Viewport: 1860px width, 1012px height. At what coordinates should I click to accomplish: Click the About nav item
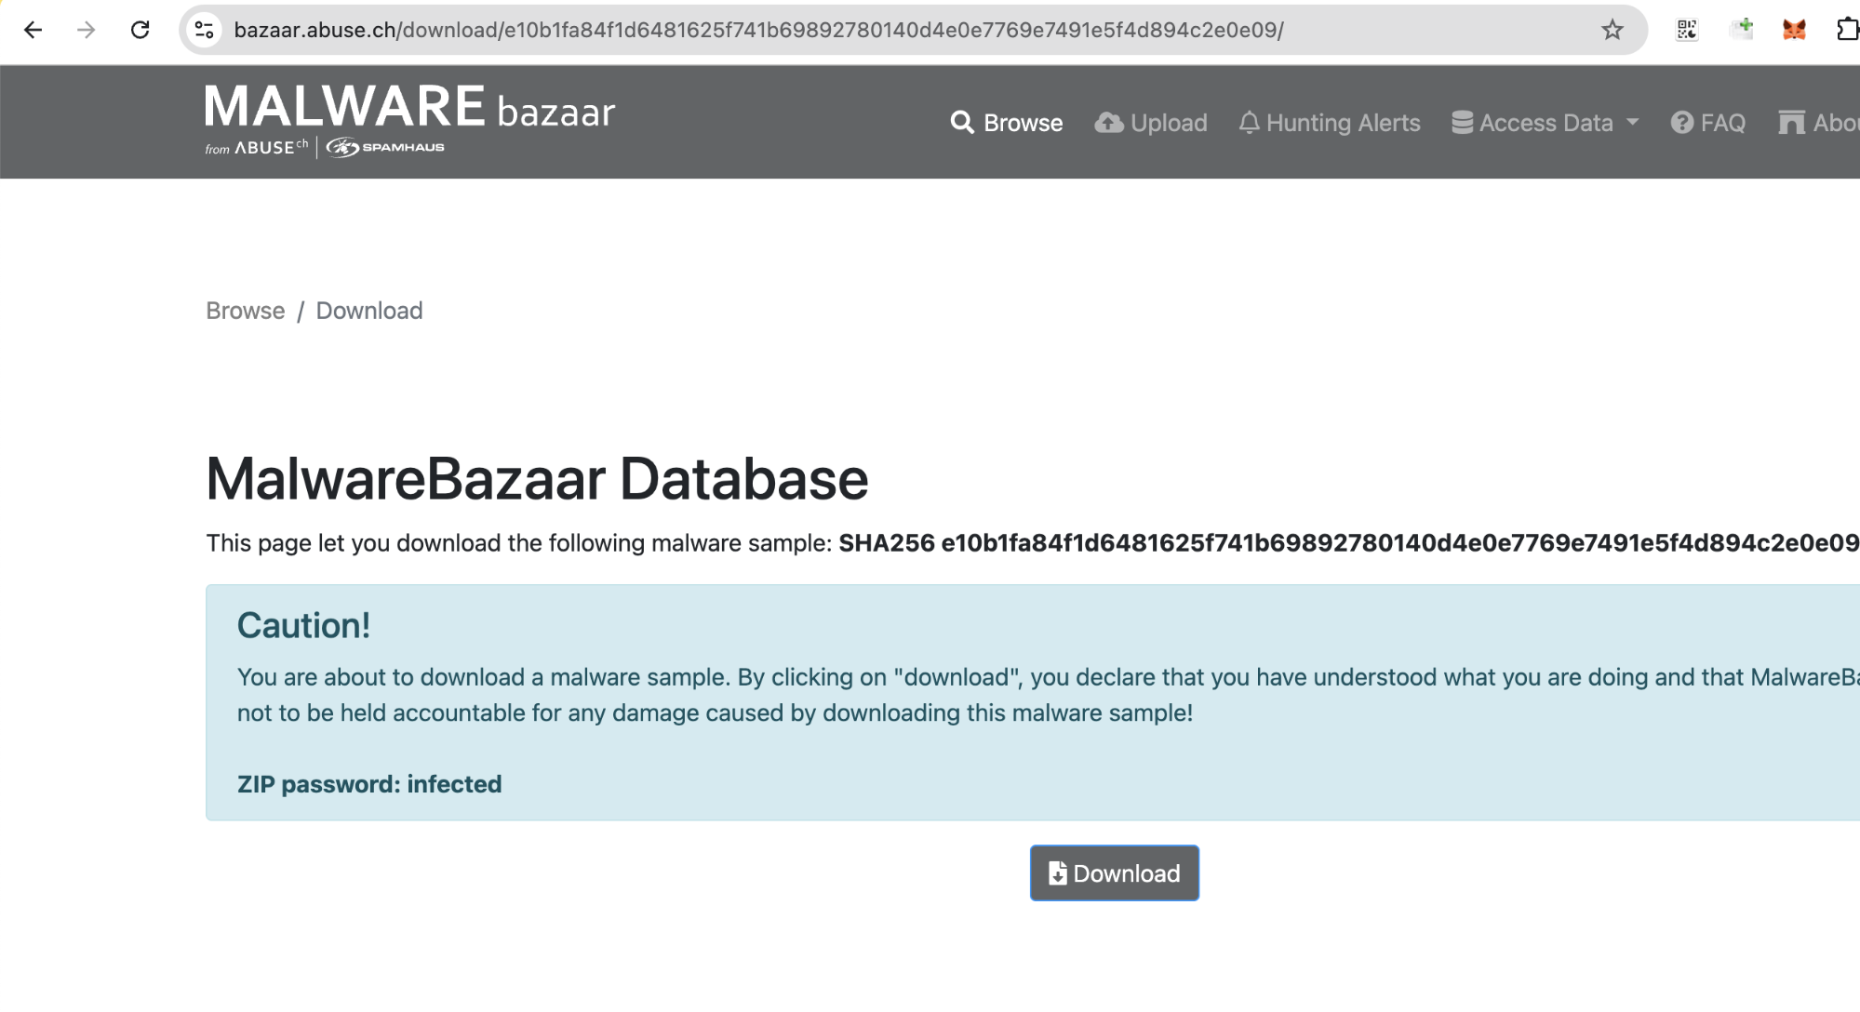coord(1819,123)
